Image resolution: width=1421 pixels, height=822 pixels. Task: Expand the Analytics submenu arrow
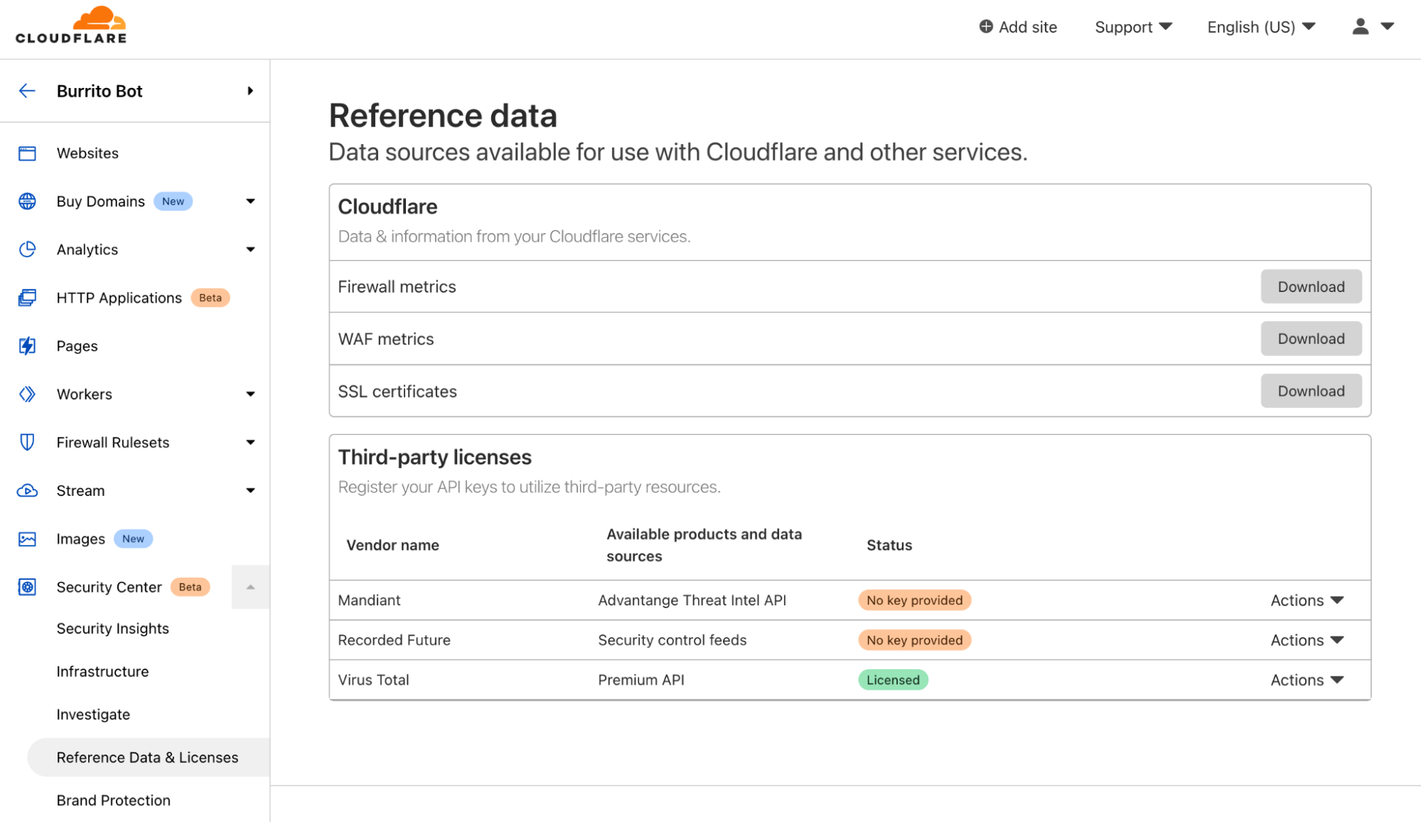point(250,249)
